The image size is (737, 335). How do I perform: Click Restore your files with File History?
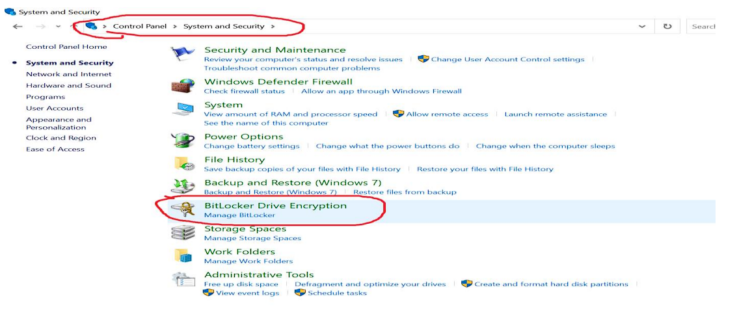point(485,169)
